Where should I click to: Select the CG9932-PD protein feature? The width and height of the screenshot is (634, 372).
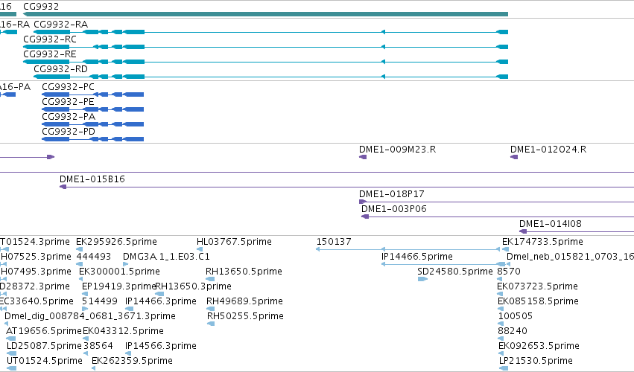pos(92,139)
